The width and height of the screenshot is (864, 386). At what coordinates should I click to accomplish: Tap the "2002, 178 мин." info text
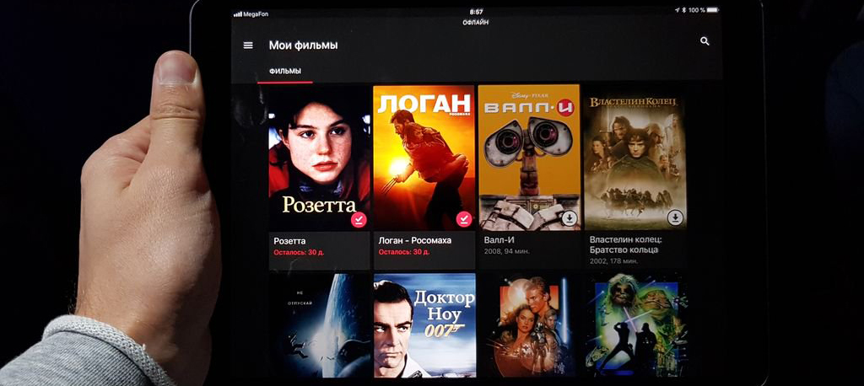tap(613, 261)
